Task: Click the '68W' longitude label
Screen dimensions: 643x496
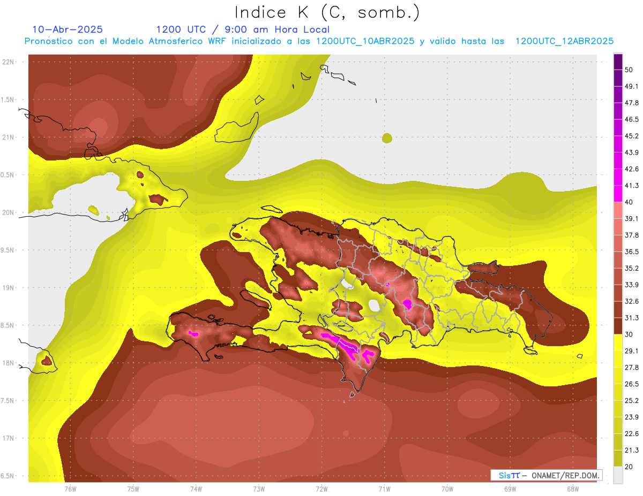Action: (x=573, y=489)
